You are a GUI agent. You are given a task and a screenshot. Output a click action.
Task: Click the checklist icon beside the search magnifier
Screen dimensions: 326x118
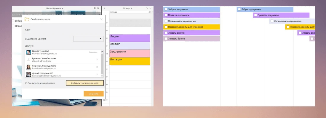click(x=95, y=8)
